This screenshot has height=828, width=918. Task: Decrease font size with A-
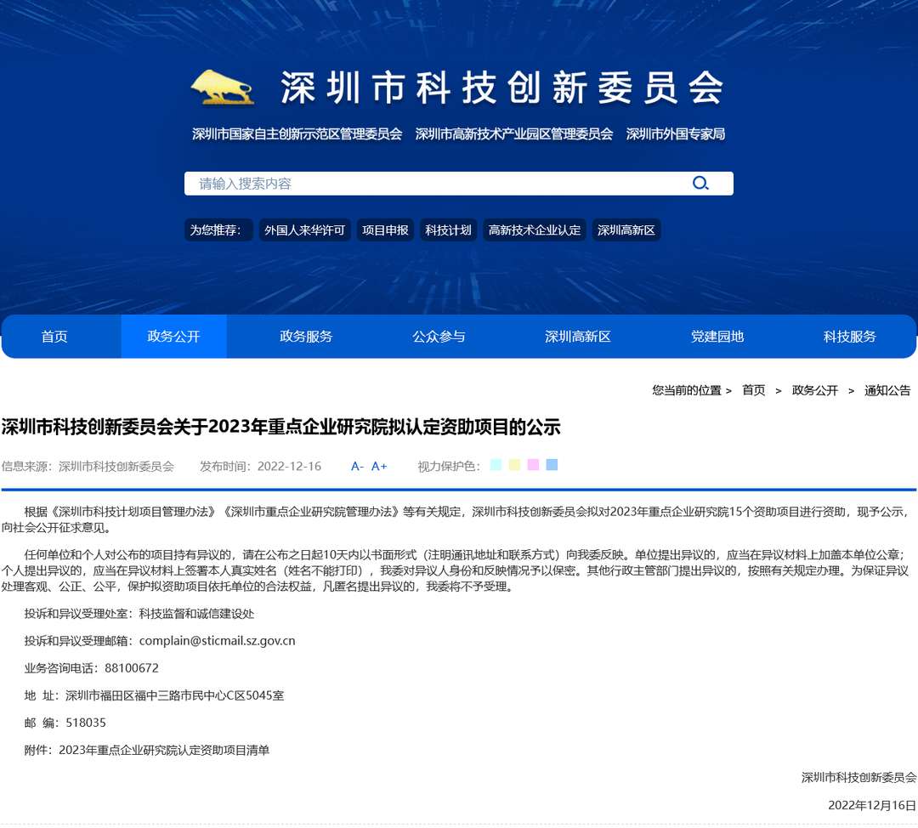tap(357, 466)
